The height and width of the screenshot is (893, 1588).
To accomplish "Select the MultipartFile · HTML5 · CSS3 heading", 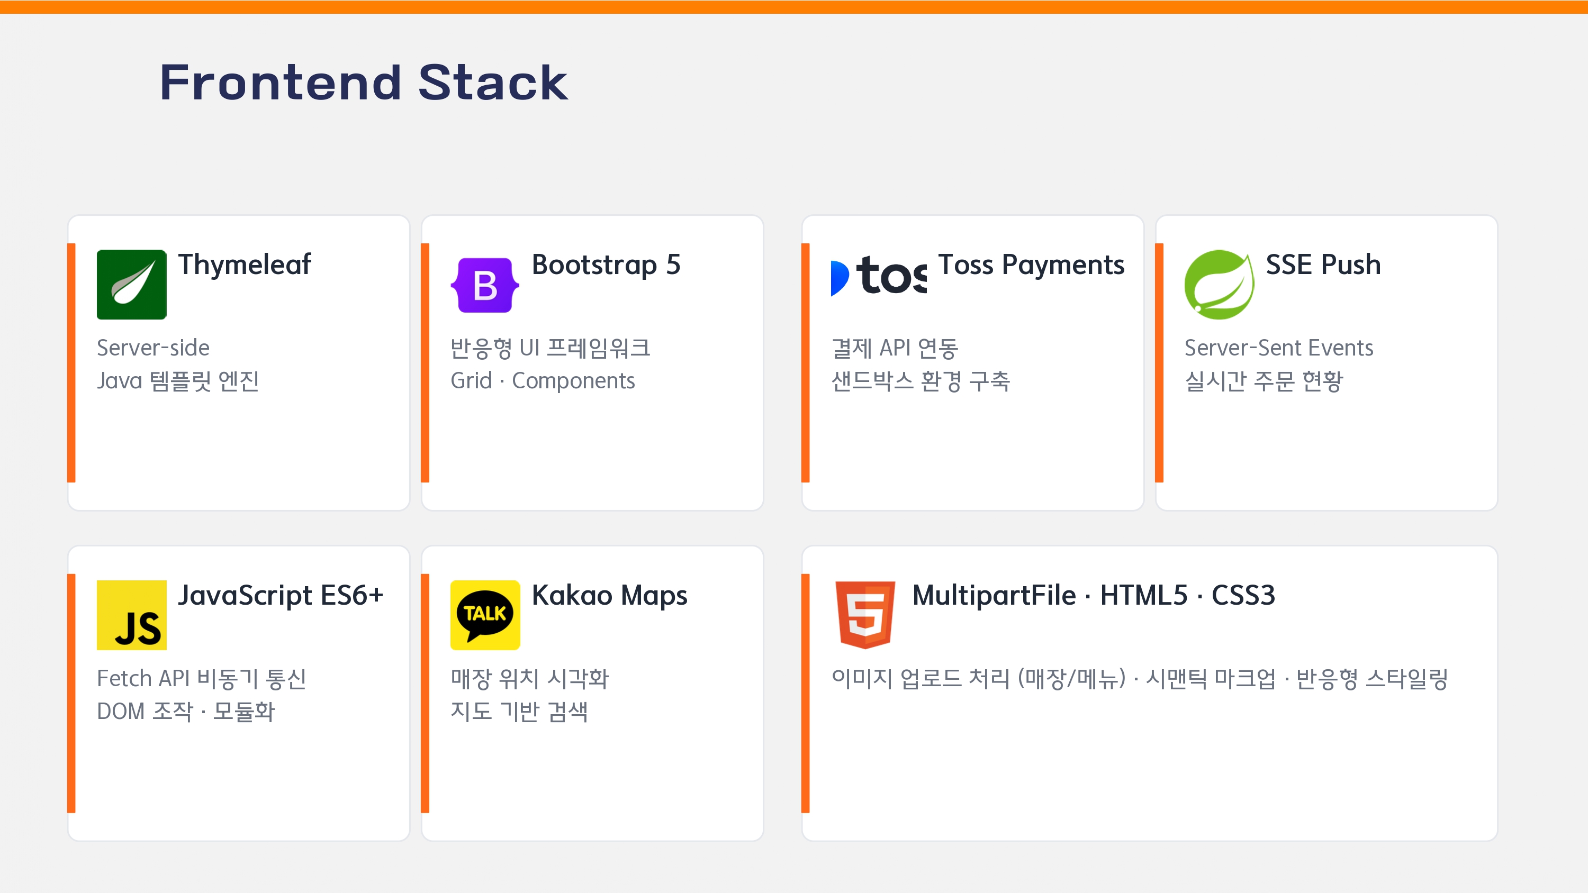I will pos(1094,595).
